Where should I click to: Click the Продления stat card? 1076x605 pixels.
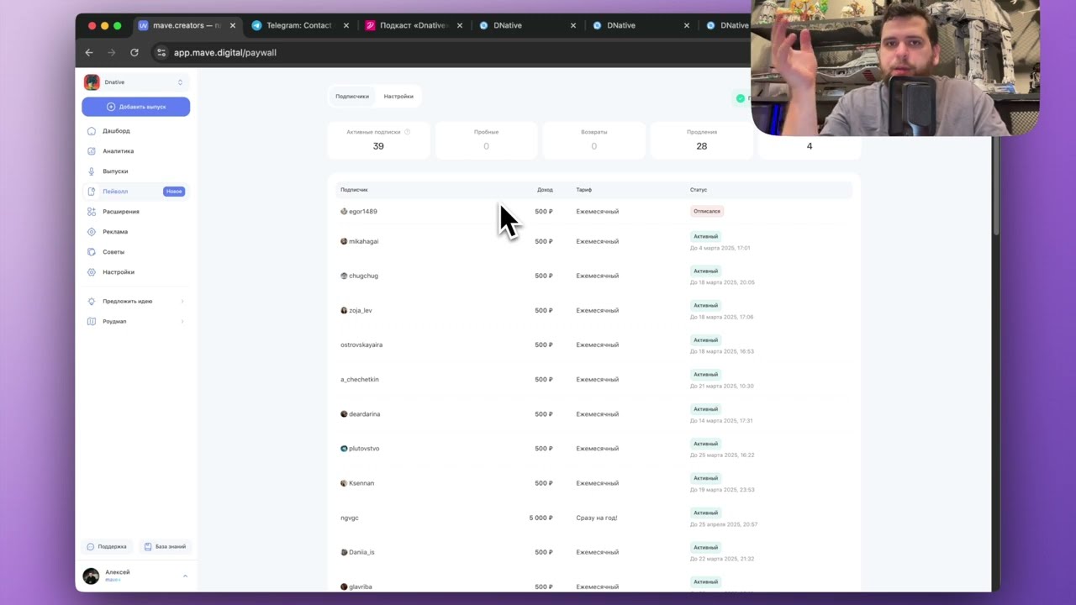702,140
